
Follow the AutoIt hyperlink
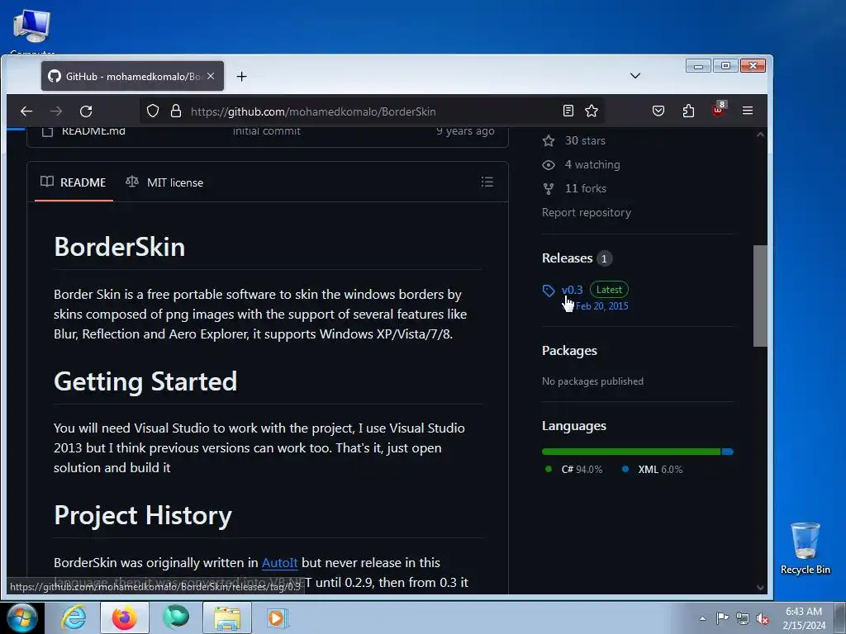click(279, 562)
